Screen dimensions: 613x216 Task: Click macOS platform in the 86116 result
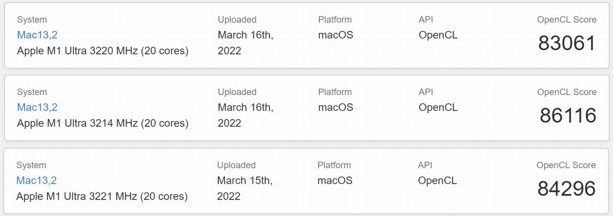(336, 107)
